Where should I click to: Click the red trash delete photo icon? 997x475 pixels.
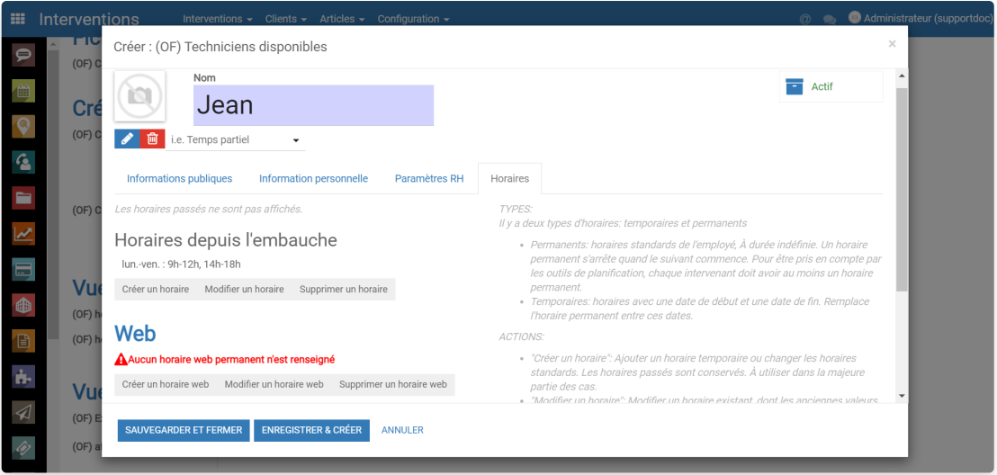click(152, 139)
